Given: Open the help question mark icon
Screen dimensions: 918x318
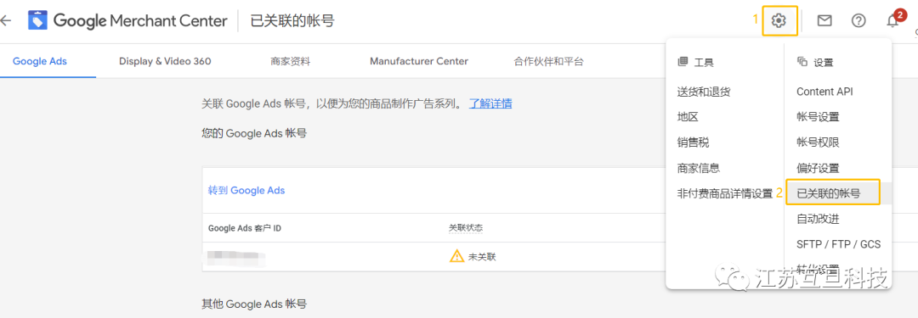Looking at the screenshot, I should [x=858, y=21].
